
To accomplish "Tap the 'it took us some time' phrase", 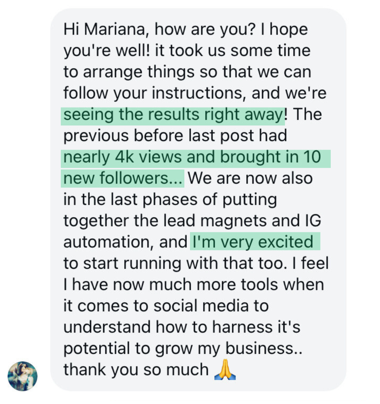I will (233, 50).
